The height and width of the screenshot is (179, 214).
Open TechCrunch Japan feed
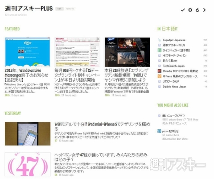click(173, 66)
